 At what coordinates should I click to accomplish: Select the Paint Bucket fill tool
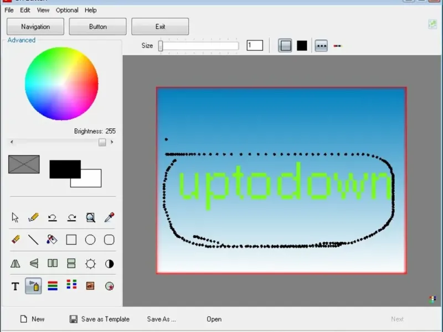[52, 240]
